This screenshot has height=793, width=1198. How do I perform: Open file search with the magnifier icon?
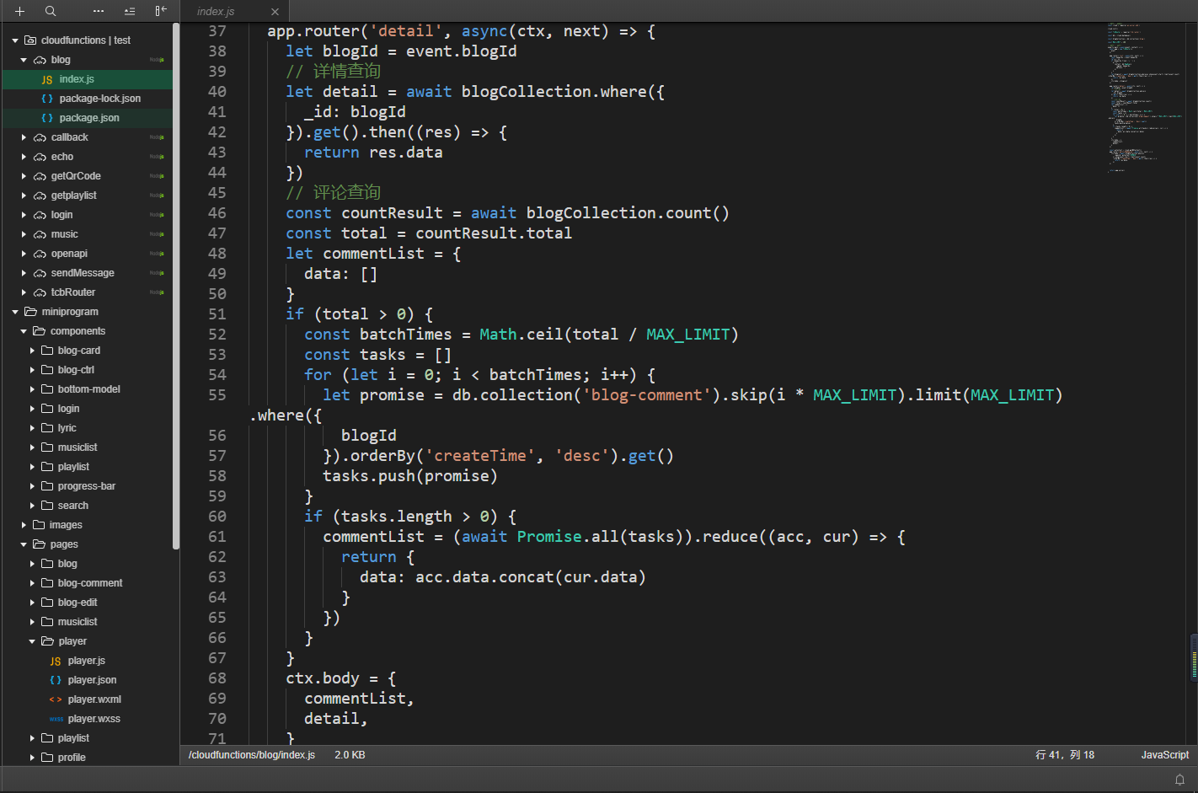pos(51,11)
